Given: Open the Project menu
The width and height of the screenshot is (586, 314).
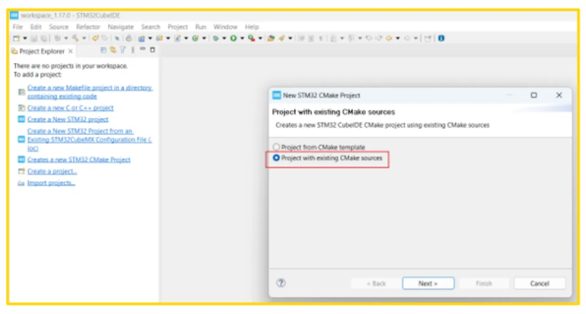Looking at the screenshot, I should click(x=177, y=27).
